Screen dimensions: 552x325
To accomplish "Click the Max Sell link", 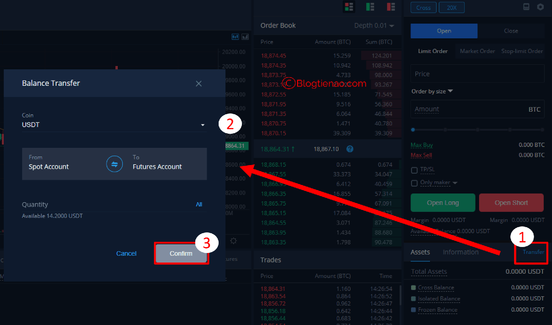I will point(421,155).
